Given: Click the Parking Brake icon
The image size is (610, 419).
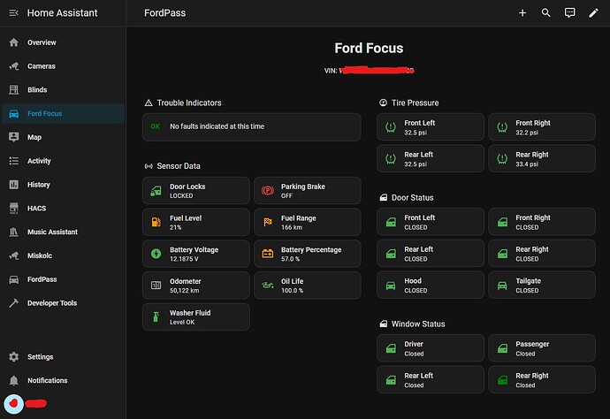Looking at the screenshot, I should click(x=268, y=190).
